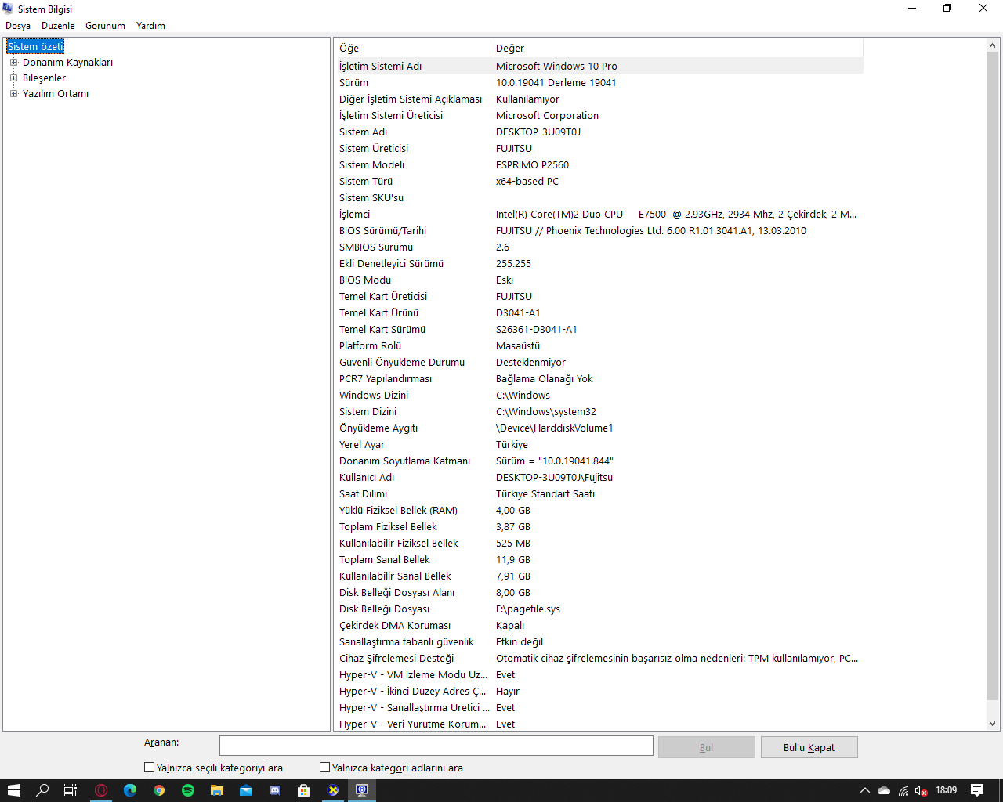Check 'Yalnızca kategori adlarını ara' option

tap(324, 768)
